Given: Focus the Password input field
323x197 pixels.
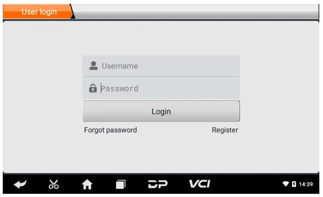Looking at the screenshot, I should click(161, 88).
